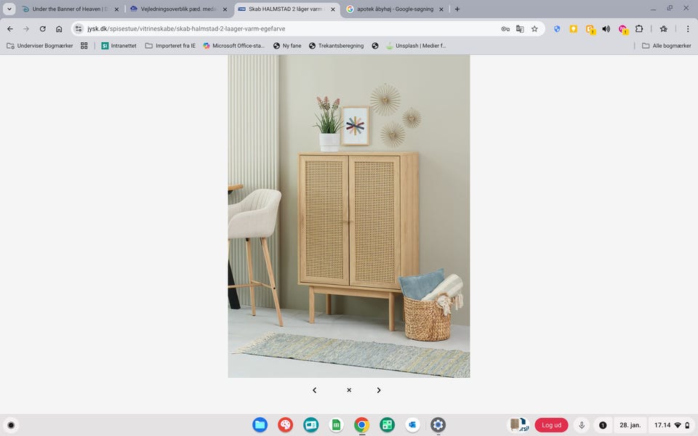
Task: Open Settings gear from shelf
Action: point(438,425)
